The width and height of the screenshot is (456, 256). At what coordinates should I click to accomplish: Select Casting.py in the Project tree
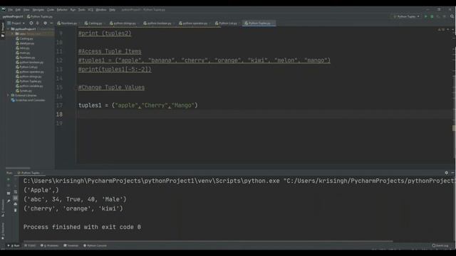[24, 38]
